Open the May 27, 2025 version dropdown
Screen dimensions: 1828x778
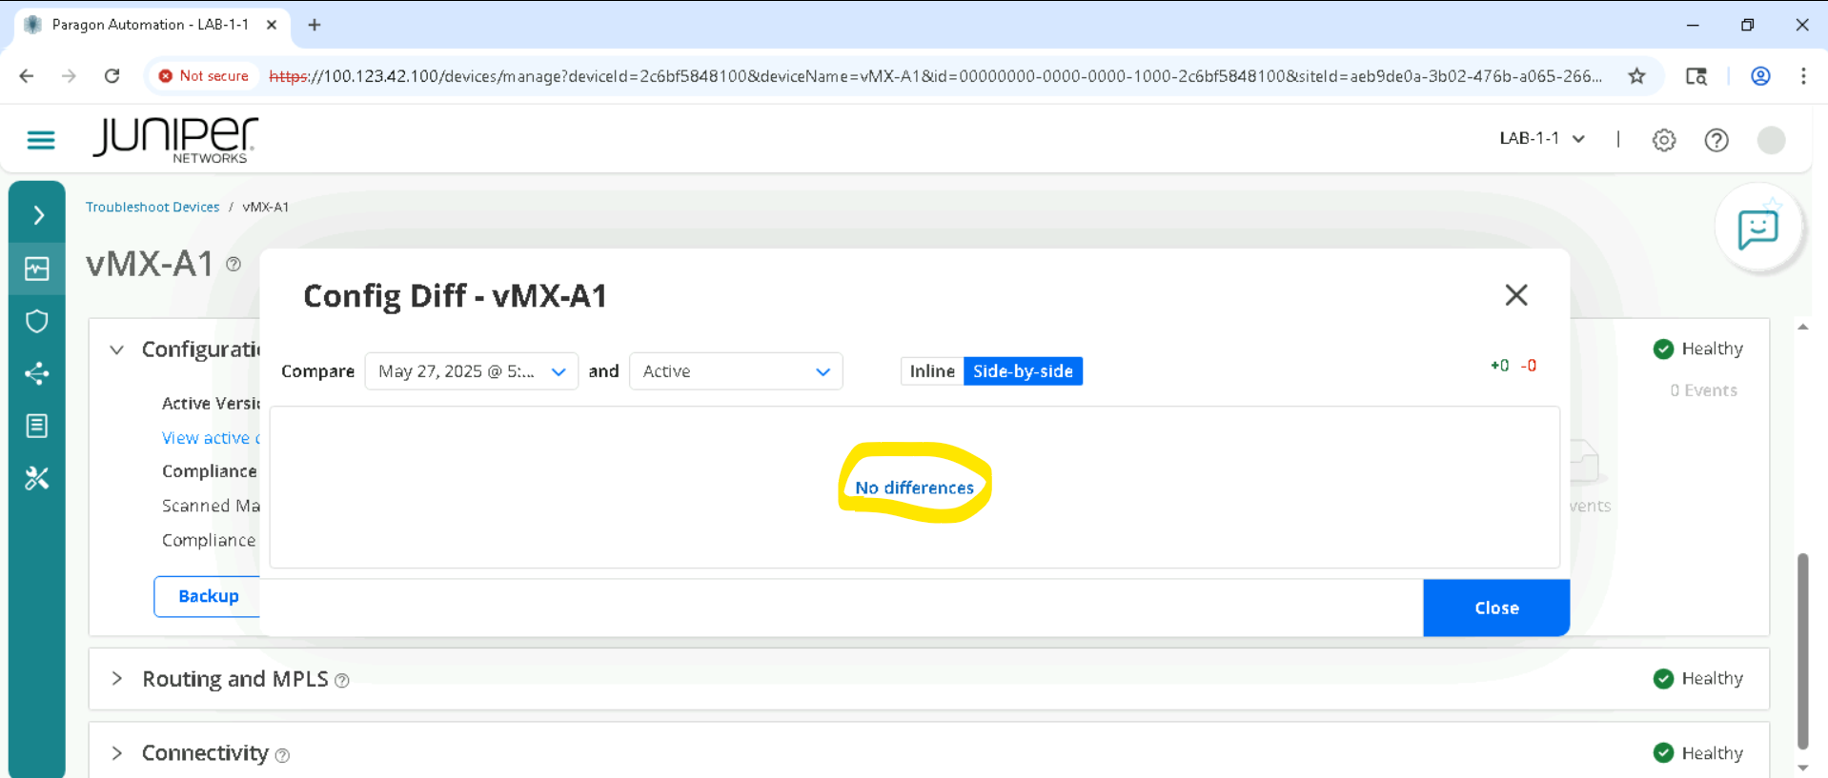(471, 371)
